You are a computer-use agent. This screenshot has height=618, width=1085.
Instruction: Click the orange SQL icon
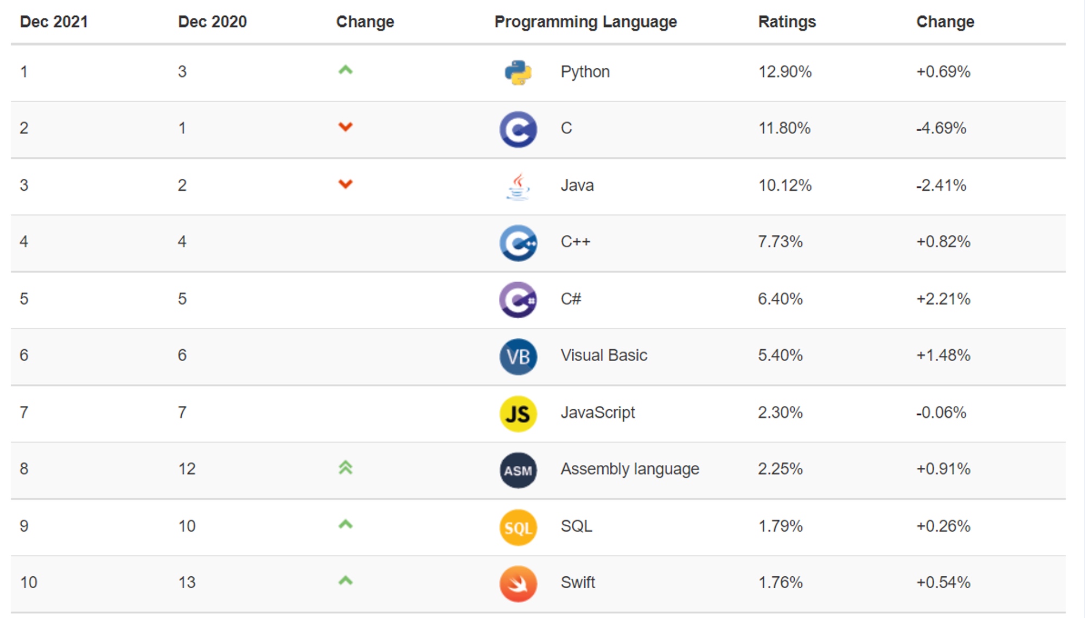click(518, 527)
